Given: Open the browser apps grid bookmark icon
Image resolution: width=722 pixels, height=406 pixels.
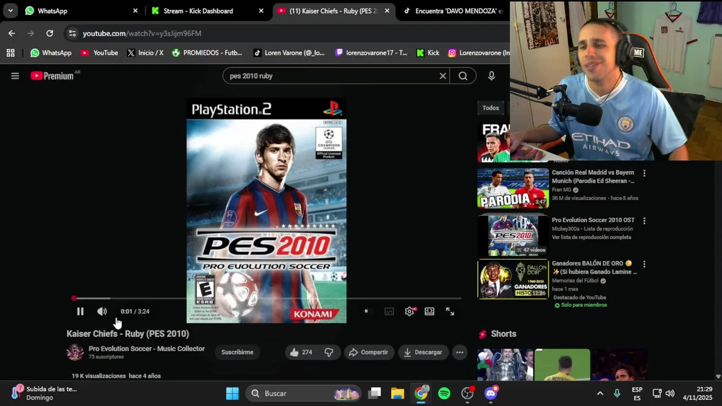Looking at the screenshot, I should click(x=10, y=53).
